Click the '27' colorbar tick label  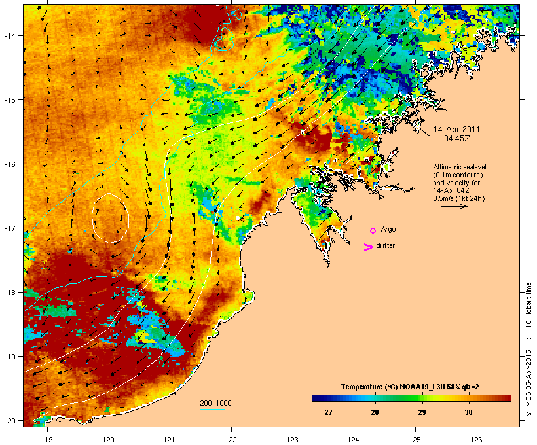tap(328, 412)
